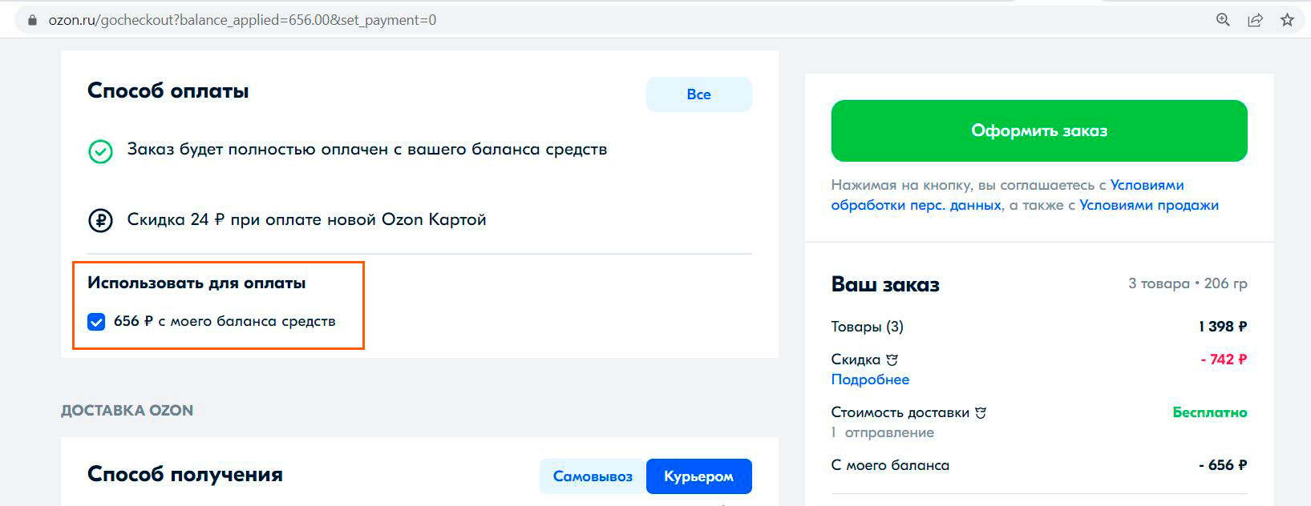This screenshot has height=506, width=1311.
Task: Open Условиями продажи link
Action: (x=1148, y=205)
